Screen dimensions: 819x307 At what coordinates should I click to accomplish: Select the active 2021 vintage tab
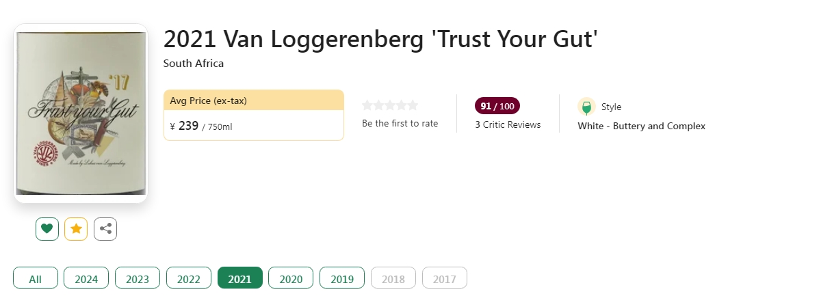click(240, 278)
